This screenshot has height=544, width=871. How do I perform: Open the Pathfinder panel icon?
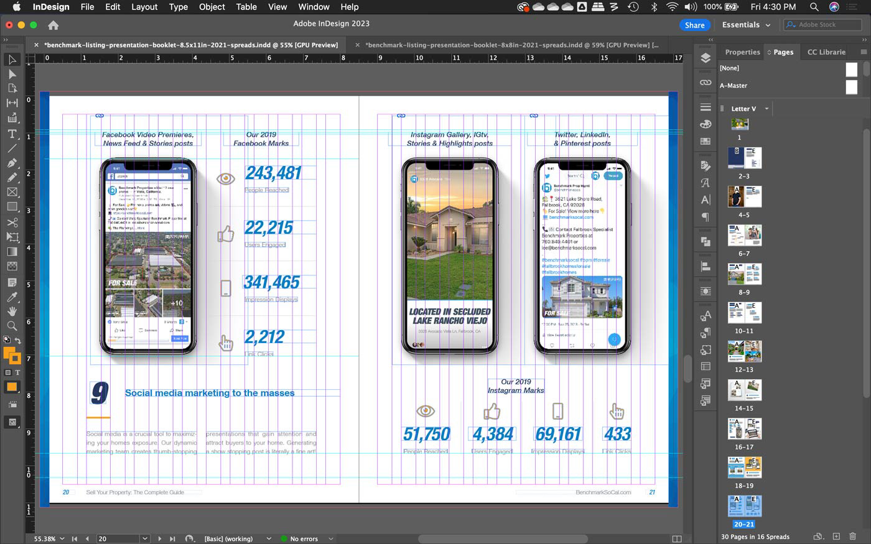tap(705, 241)
